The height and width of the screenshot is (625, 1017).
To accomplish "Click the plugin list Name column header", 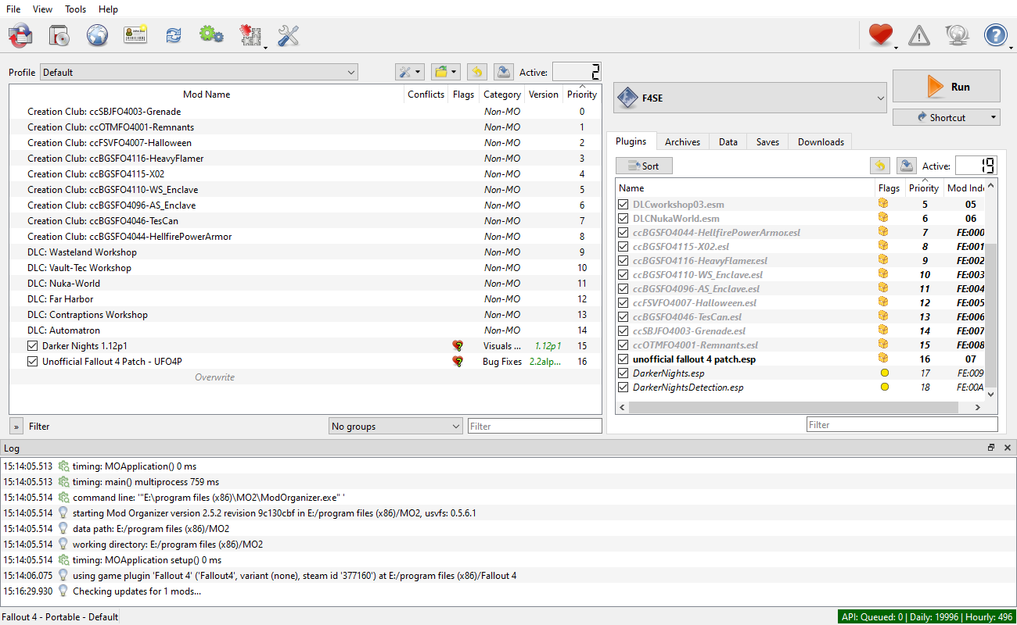I will 746,188.
